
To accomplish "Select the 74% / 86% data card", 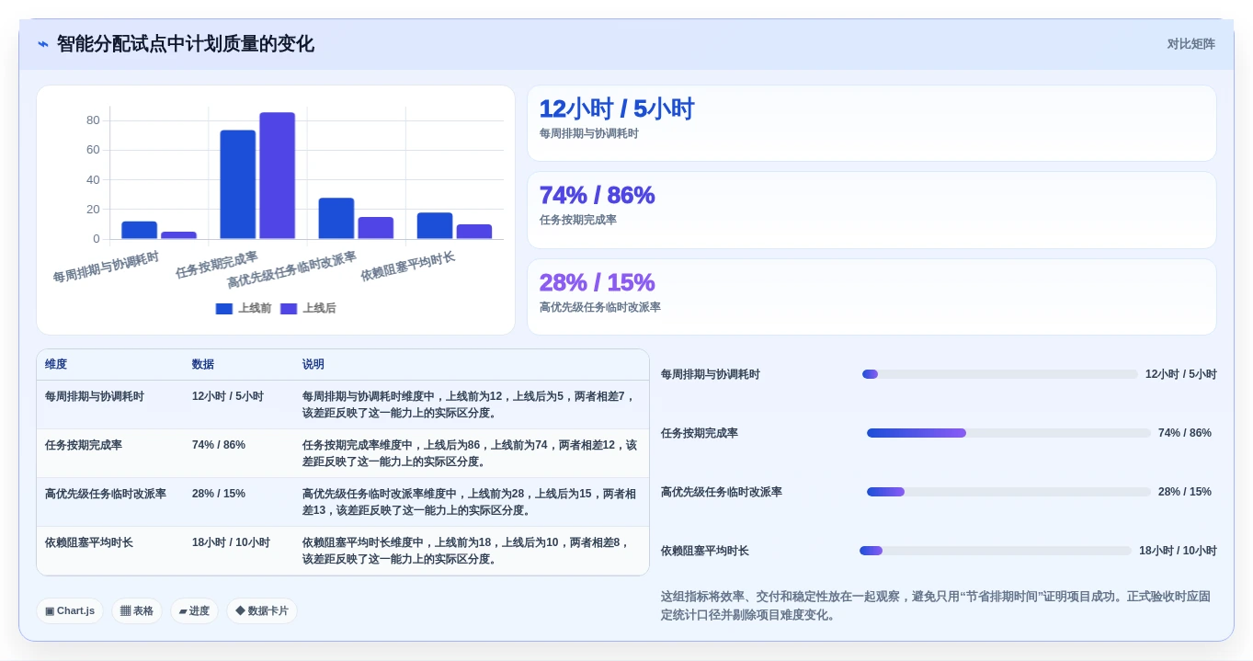I will pos(871,210).
